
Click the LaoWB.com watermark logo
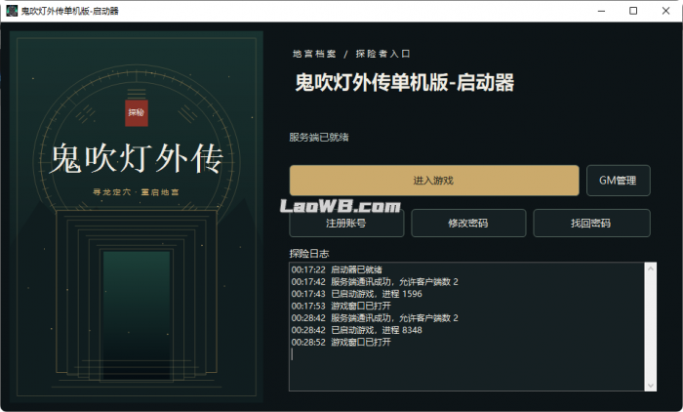pyautogui.click(x=341, y=206)
